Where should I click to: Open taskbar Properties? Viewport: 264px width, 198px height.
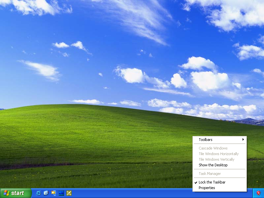pos(219,188)
